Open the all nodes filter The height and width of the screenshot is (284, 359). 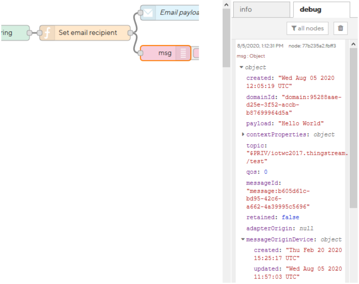pyautogui.click(x=307, y=28)
